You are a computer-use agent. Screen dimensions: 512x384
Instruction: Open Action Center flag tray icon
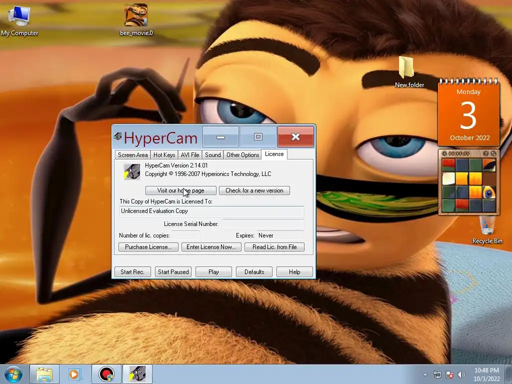pyautogui.click(x=449, y=374)
